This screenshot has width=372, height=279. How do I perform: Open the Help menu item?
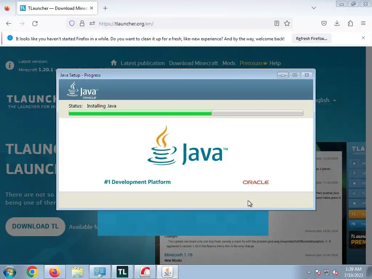pos(275,63)
